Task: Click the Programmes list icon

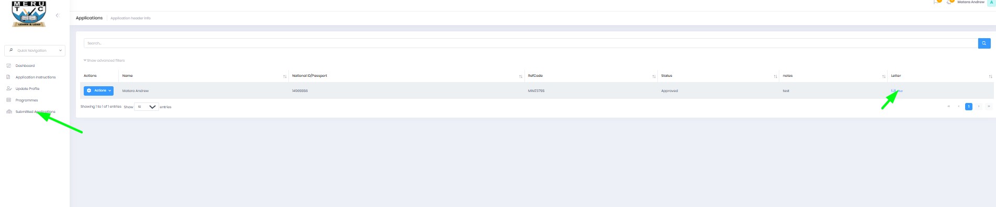Action: [9, 100]
